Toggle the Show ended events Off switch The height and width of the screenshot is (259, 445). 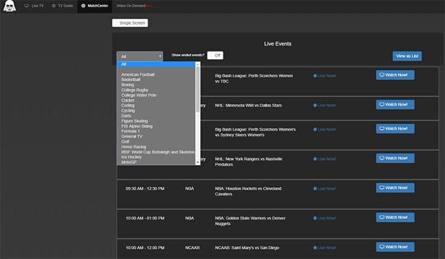point(215,55)
